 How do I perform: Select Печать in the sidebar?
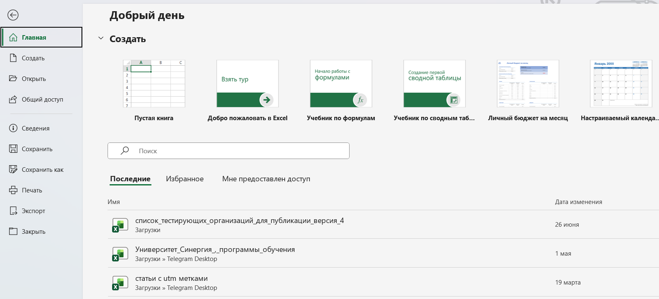coord(41,190)
